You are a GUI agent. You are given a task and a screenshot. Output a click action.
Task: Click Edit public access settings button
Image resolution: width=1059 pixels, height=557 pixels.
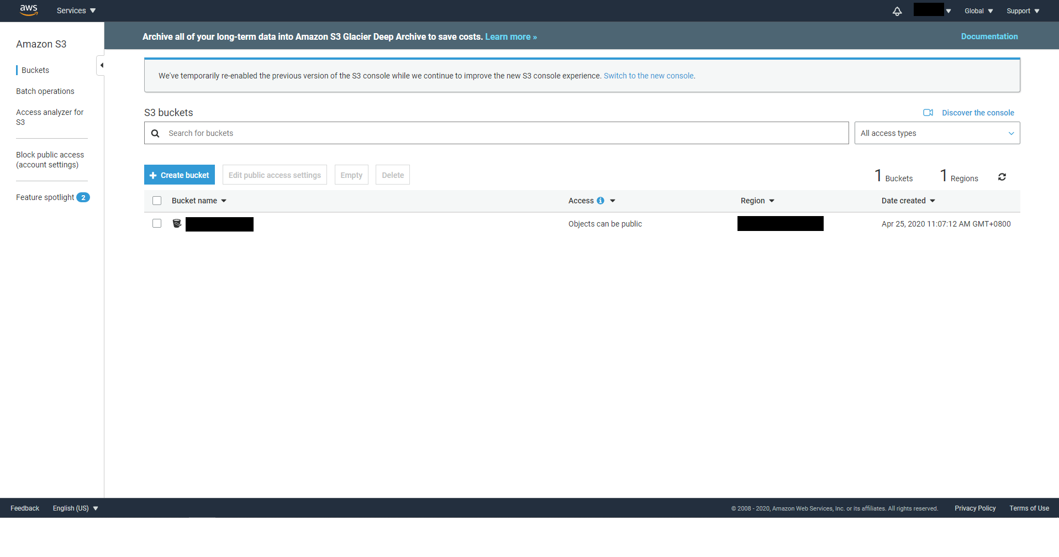click(275, 175)
